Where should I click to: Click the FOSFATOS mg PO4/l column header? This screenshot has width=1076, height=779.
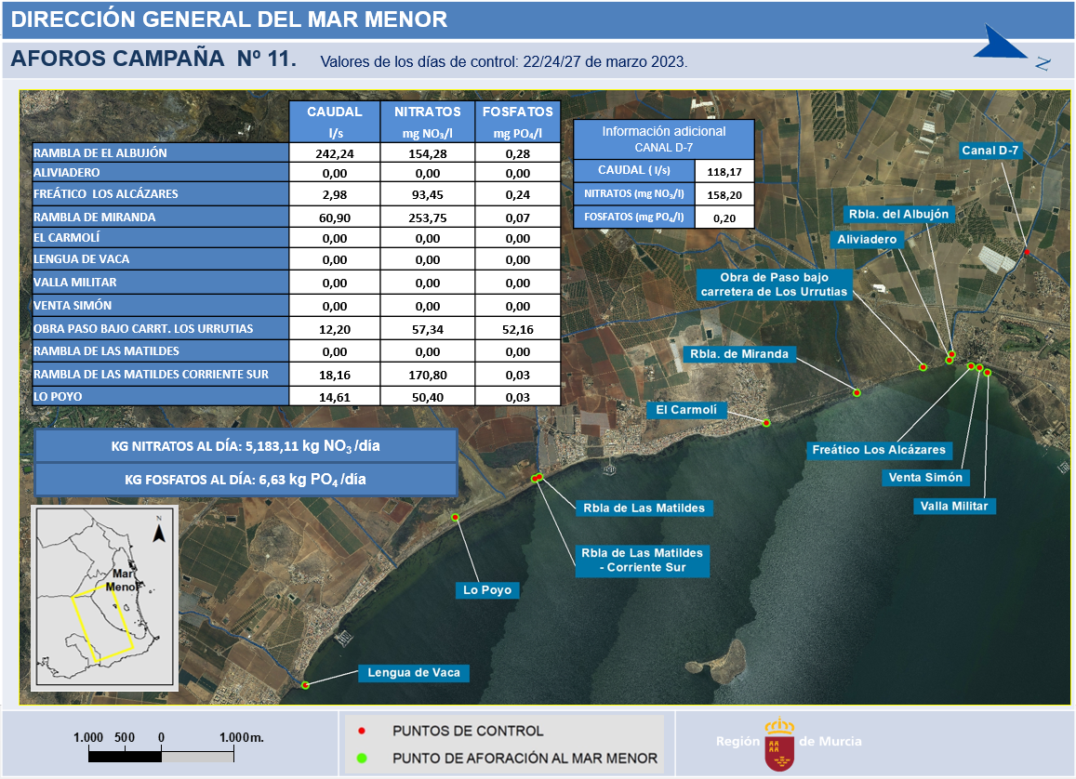[x=517, y=122]
